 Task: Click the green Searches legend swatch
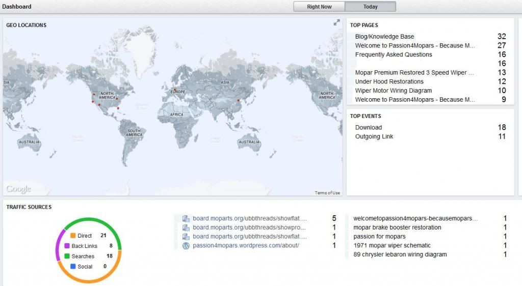pyautogui.click(x=67, y=256)
